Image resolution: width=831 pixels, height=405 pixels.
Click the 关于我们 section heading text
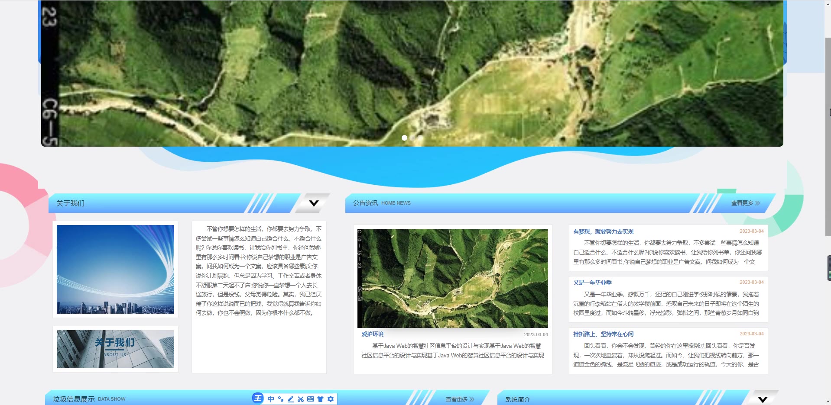70,203
